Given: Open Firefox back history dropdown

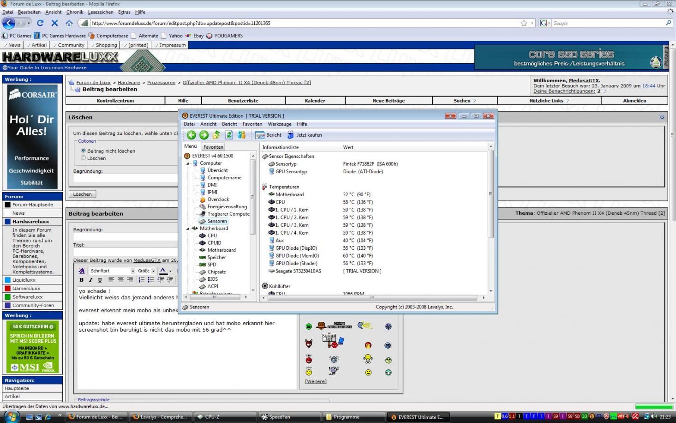Looking at the screenshot, I should tap(29, 23).
